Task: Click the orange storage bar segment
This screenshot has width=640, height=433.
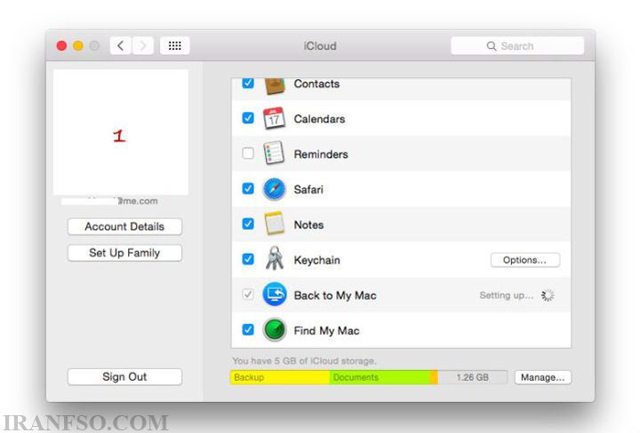Action: (x=434, y=378)
